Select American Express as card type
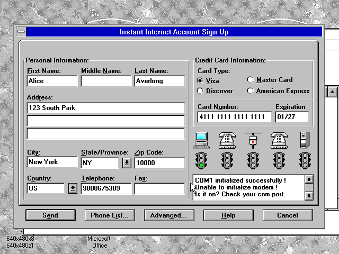This screenshot has height=254, width=339. (x=250, y=90)
